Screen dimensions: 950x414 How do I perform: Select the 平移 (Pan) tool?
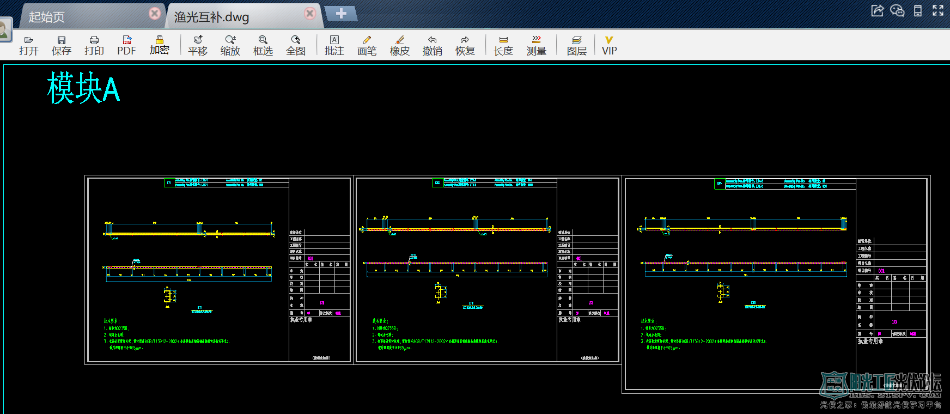pos(198,46)
